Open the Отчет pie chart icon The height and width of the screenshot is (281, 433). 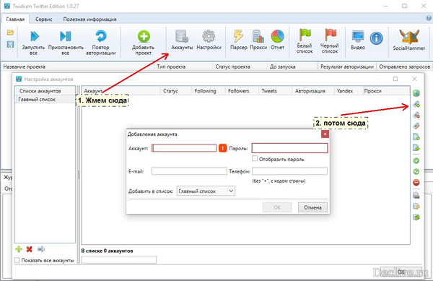point(277,36)
